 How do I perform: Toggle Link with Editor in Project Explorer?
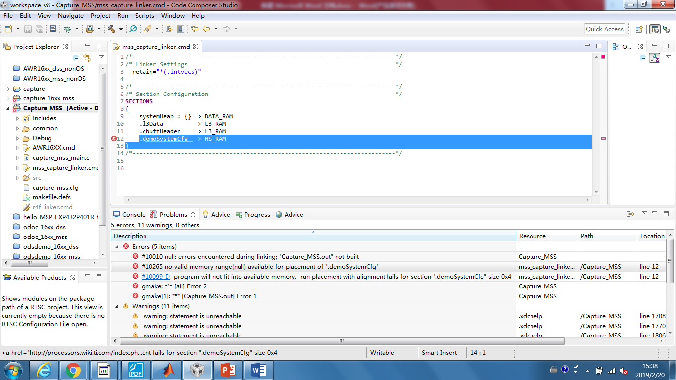[87, 58]
